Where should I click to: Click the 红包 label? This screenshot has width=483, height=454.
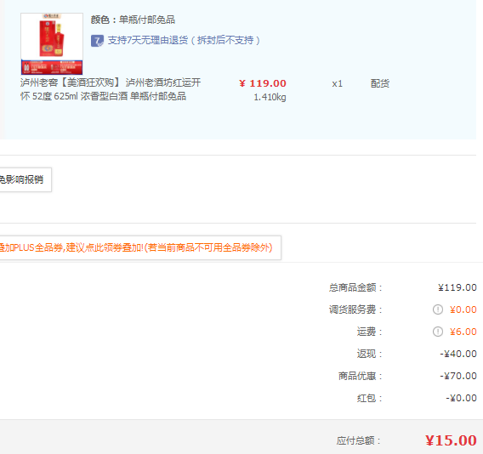[370, 398]
